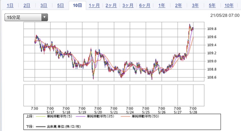This screenshot has width=241, height=131.
Task: Click the 108.6 price axis label
Action: pyautogui.click(x=212, y=77)
